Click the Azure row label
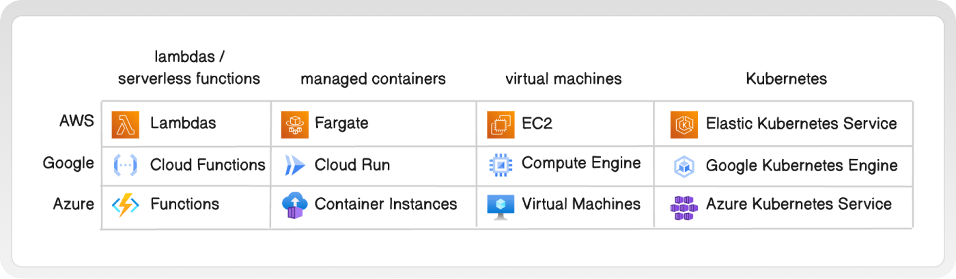Screen dimensions: 956x279 (74, 203)
